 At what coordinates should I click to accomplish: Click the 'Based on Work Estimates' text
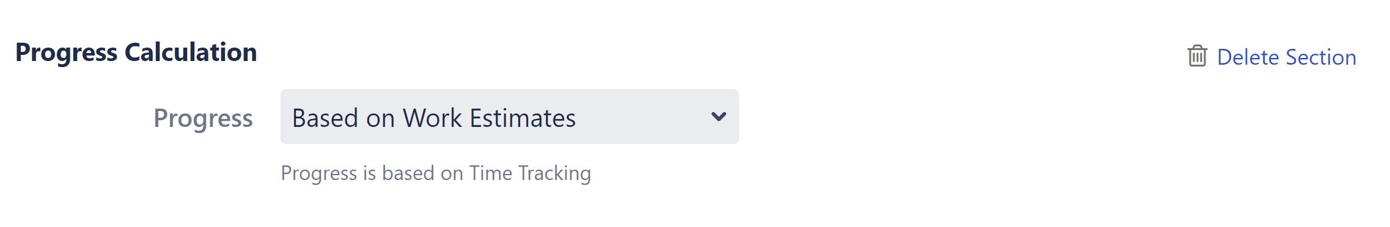(434, 118)
